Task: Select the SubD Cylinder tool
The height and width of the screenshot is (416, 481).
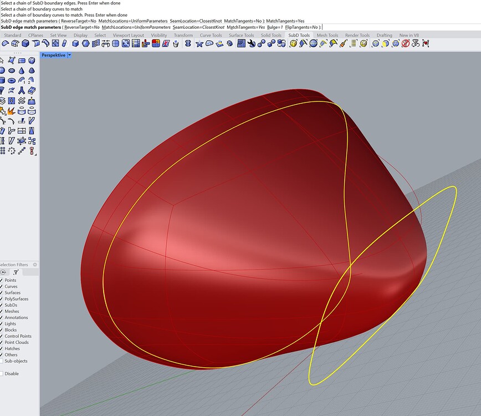Action: coord(3,80)
